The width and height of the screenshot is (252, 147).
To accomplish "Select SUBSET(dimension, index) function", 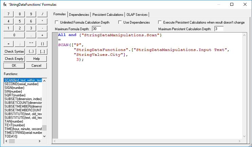I will (23, 99).
